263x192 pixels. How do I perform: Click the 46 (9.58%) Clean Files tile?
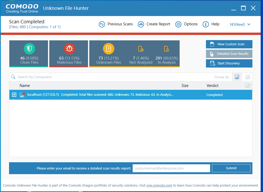29,54
